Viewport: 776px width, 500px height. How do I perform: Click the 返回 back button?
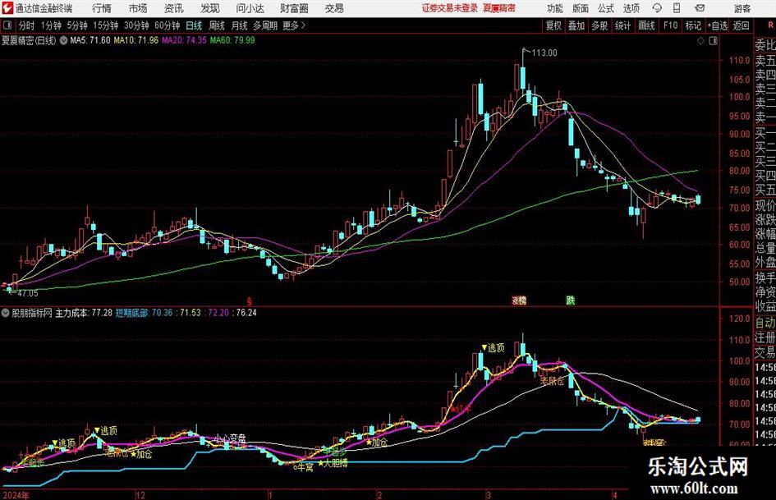coord(741,25)
